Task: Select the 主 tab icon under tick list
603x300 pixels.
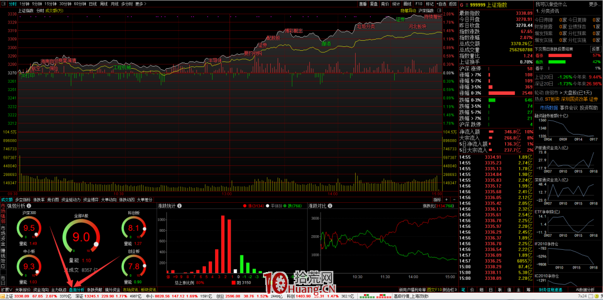Action: [519, 290]
